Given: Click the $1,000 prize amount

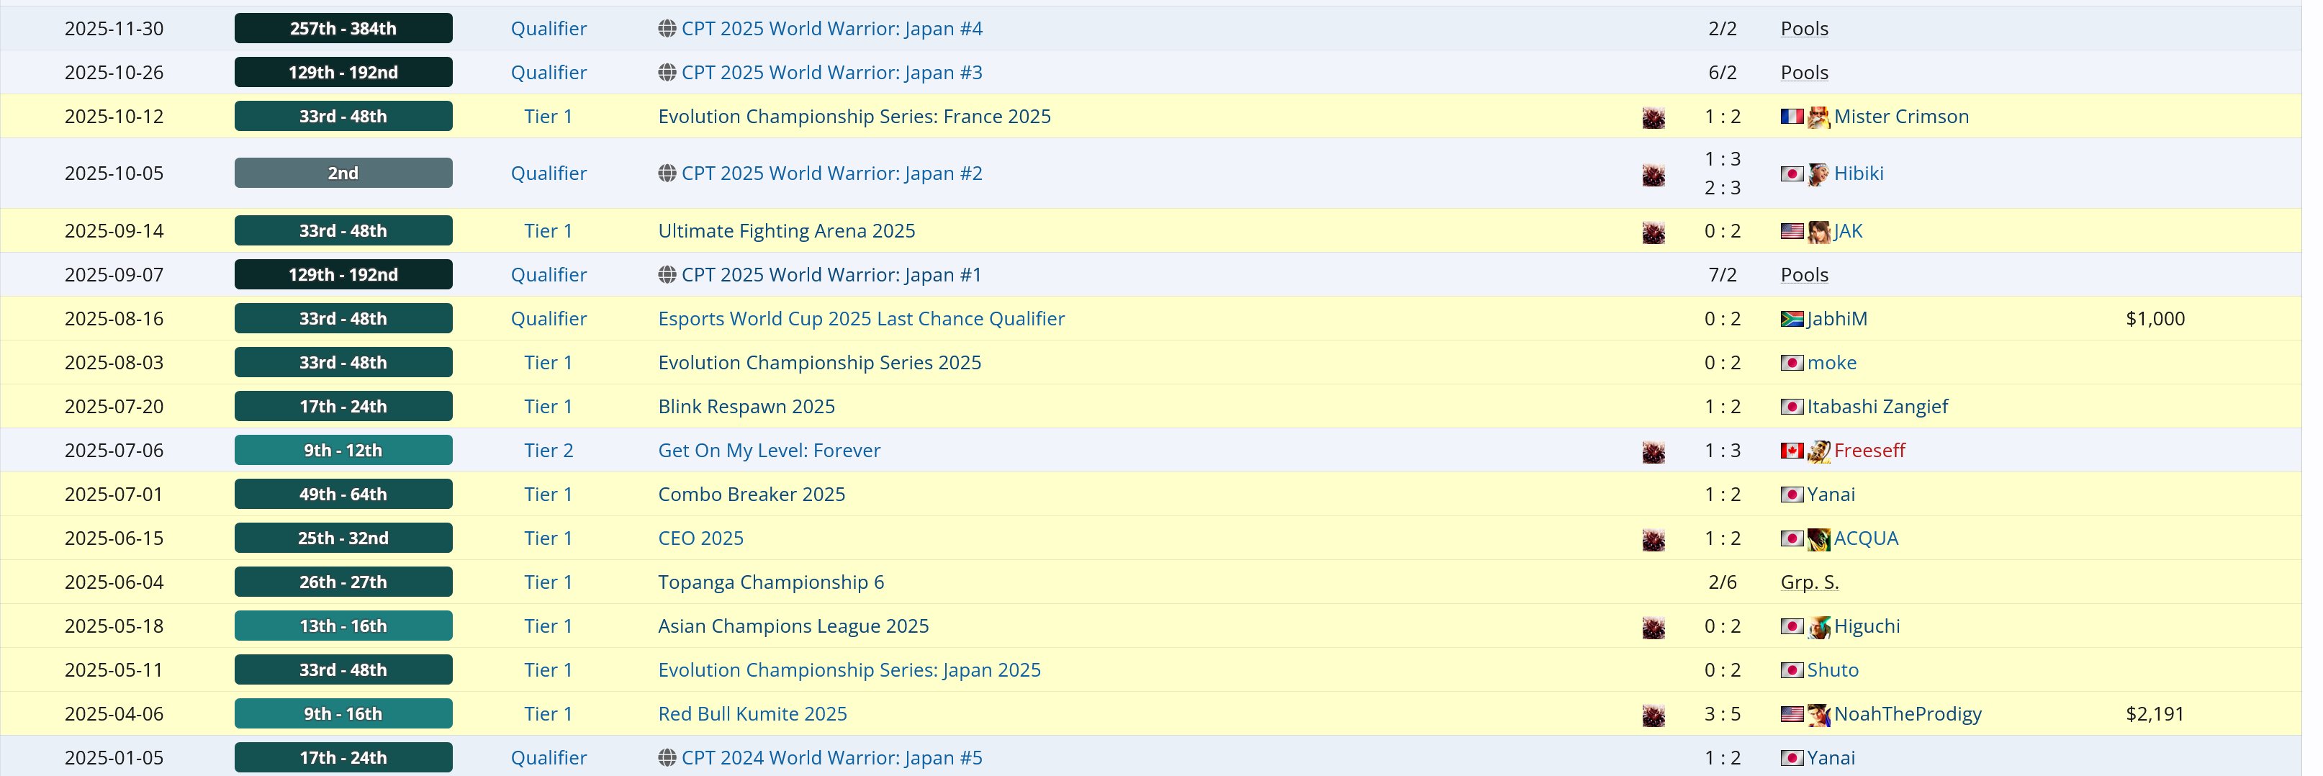Looking at the screenshot, I should [x=2155, y=319].
